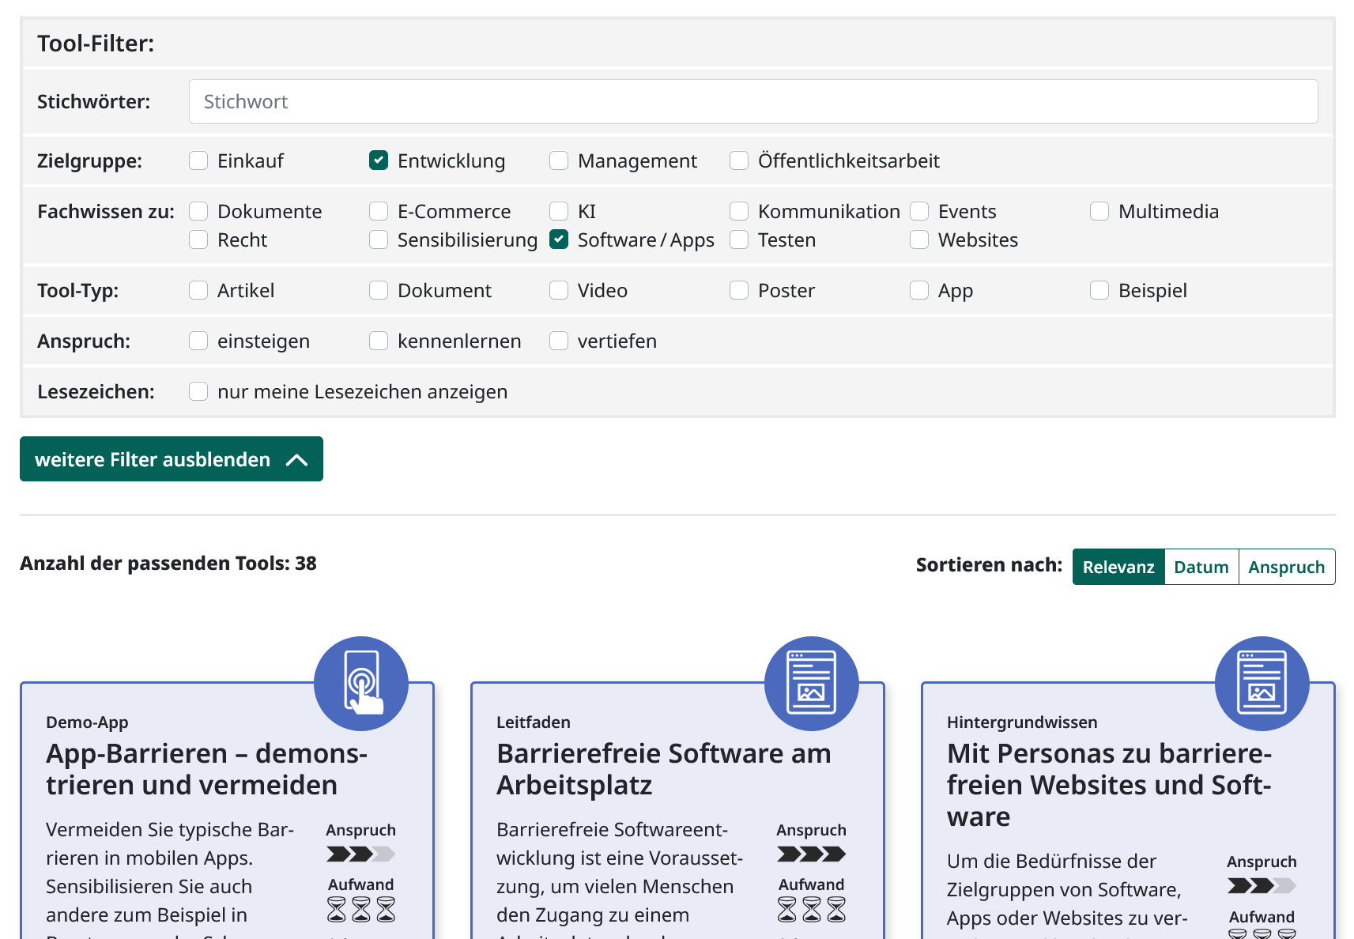This screenshot has height=939, width=1354.
Task: Check the Multimedia checkbox
Action: (1099, 211)
